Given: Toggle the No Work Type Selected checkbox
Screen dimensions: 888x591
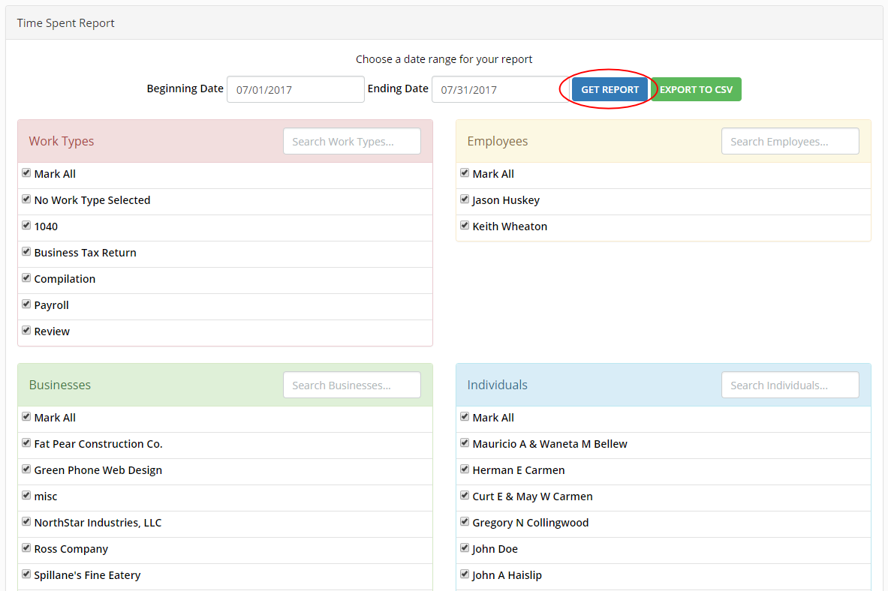Looking at the screenshot, I should 26,199.
